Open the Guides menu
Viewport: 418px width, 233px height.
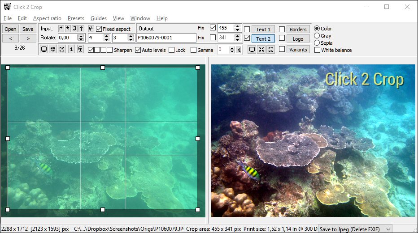(x=99, y=18)
